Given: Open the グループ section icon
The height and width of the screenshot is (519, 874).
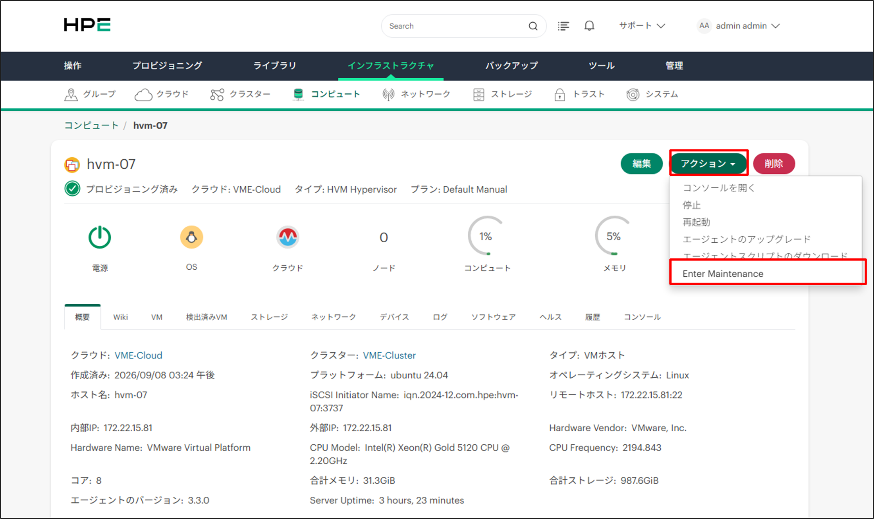Looking at the screenshot, I should 70,94.
